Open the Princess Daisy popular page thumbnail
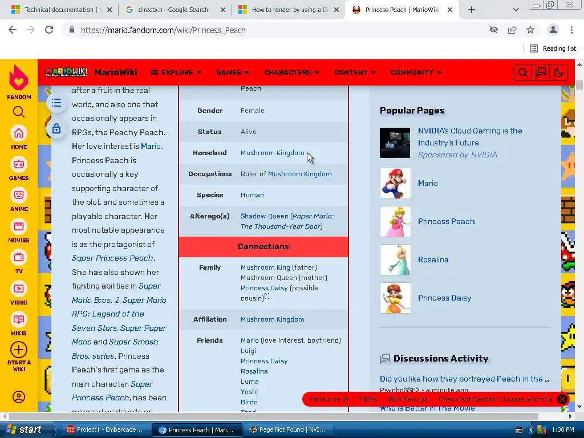The image size is (584, 438). point(395,298)
